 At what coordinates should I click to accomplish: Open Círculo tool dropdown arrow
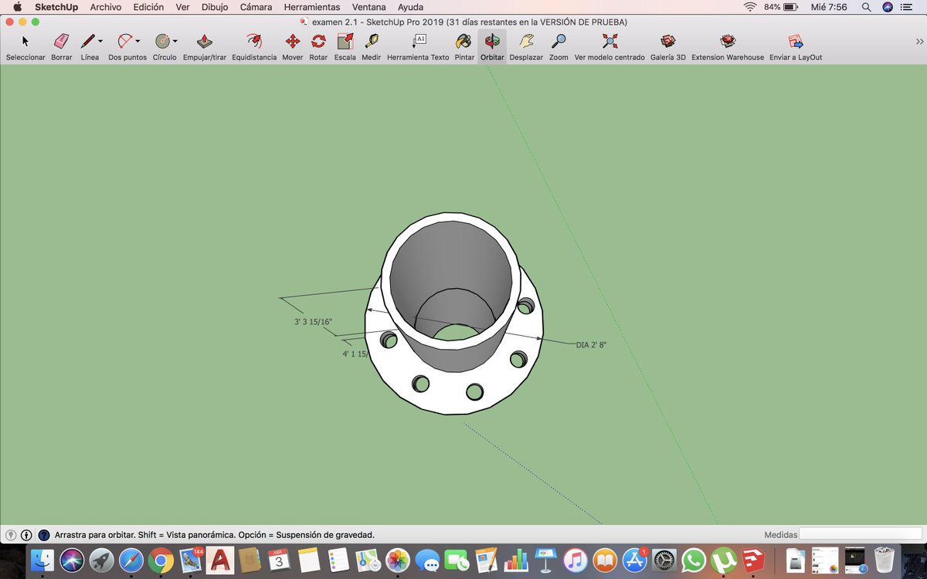(175, 42)
